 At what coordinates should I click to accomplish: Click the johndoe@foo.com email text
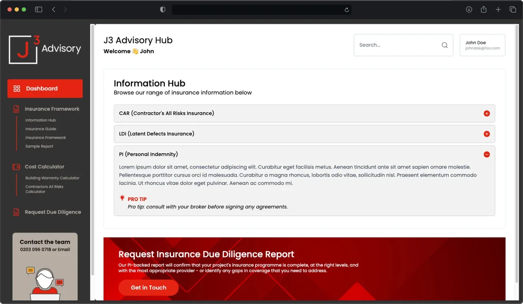pyautogui.click(x=482, y=48)
